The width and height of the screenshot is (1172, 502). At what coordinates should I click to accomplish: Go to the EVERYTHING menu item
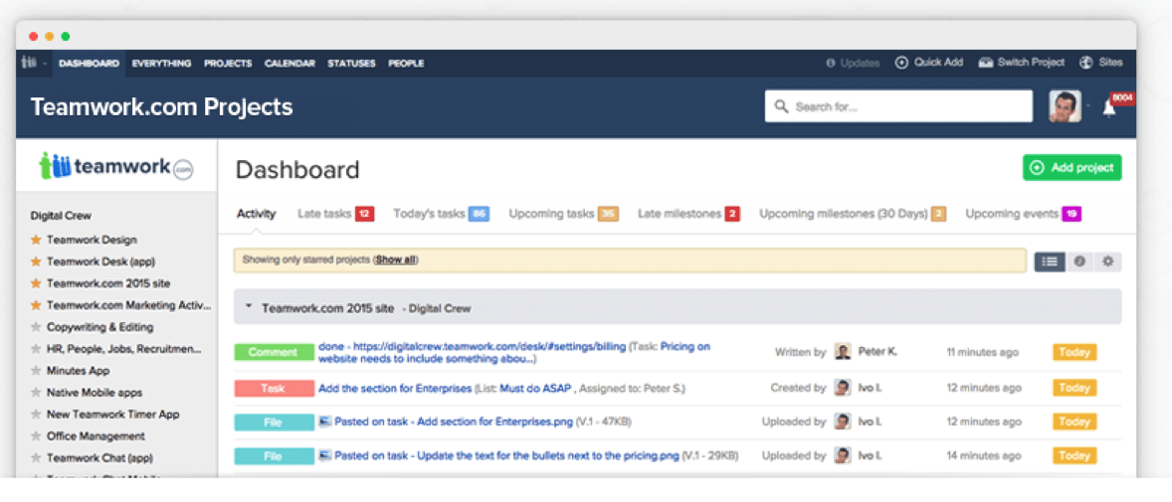tap(161, 64)
